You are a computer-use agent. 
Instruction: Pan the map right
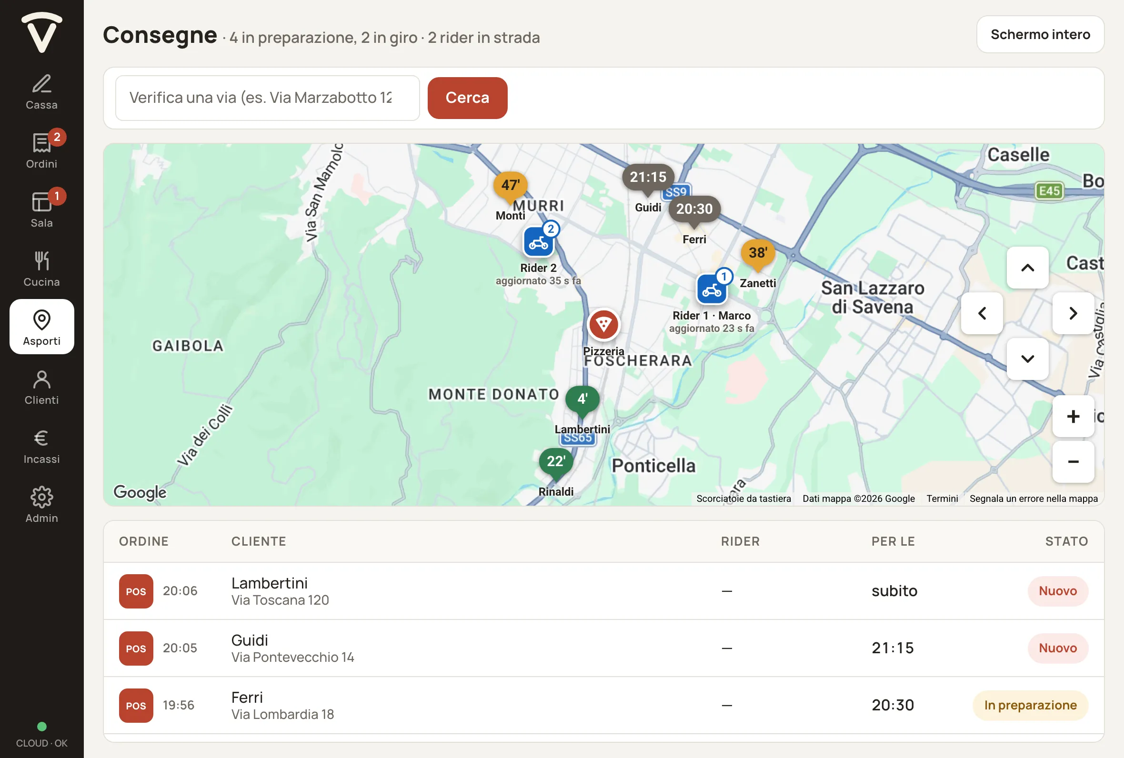[1073, 313]
